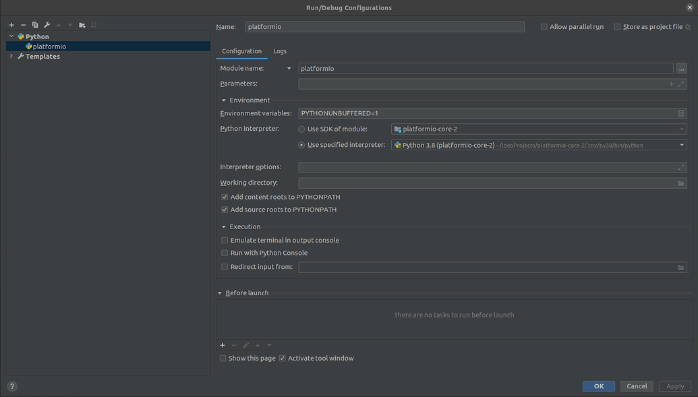Open the Python 3.8 interpreter dropdown

click(x=539, y=145)
